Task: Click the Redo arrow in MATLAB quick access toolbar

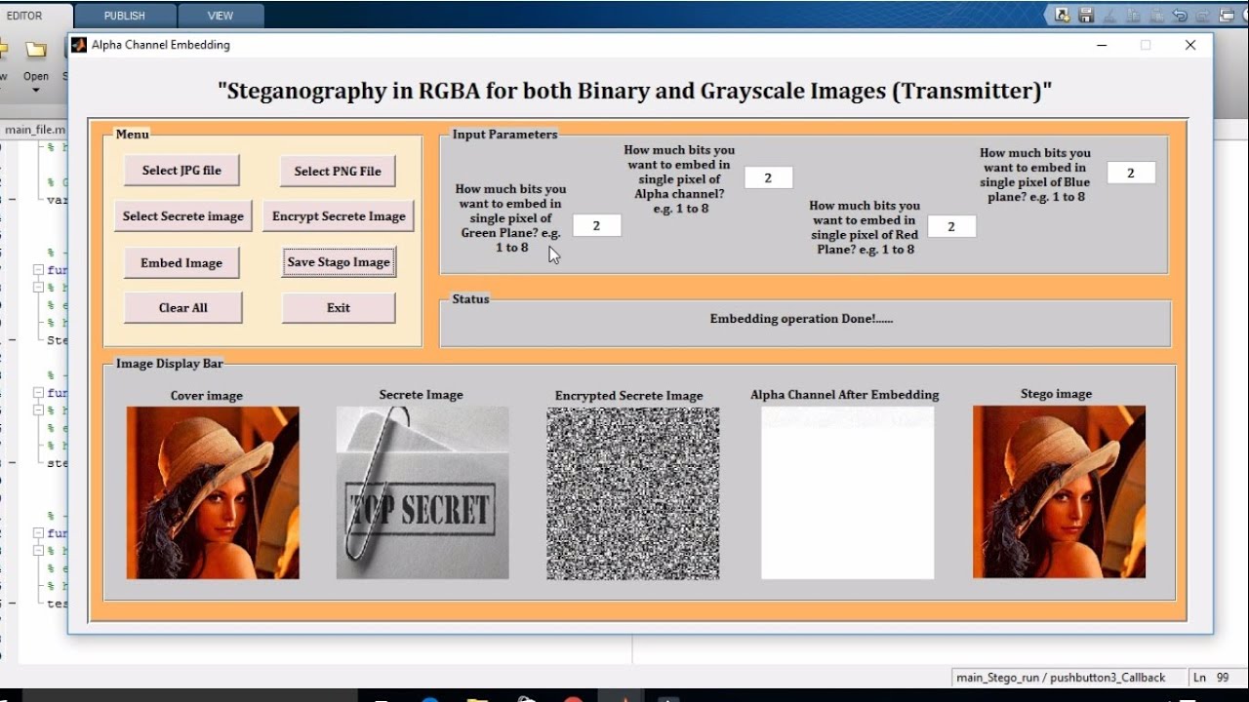Action: 1202,16
